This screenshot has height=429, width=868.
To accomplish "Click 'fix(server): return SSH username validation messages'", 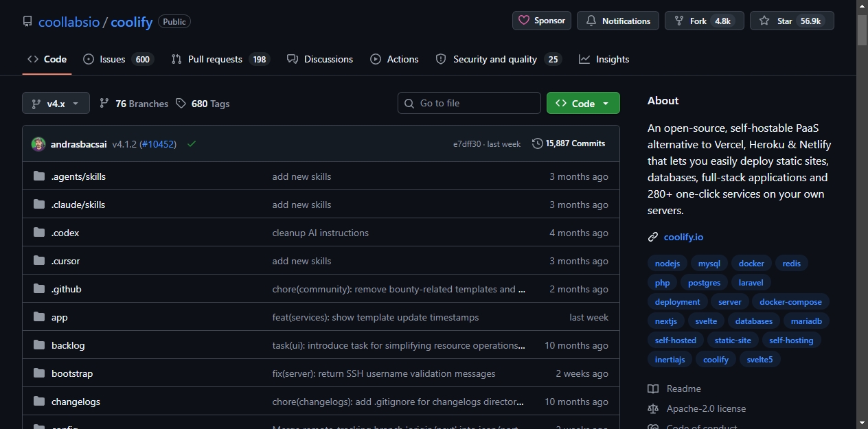I will (384, 373).
